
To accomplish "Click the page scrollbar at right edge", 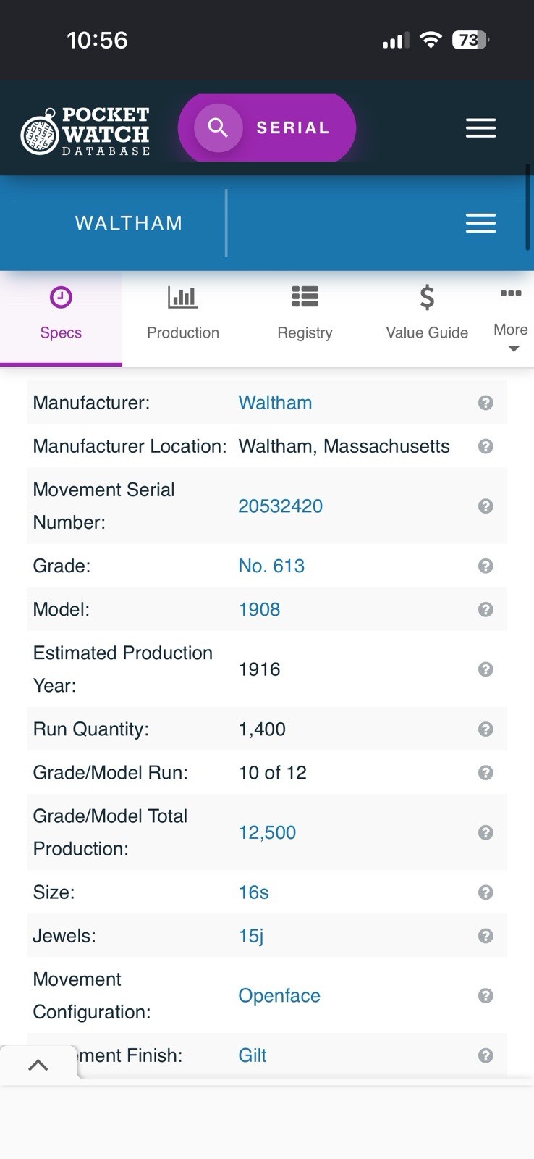I will 528,208.
